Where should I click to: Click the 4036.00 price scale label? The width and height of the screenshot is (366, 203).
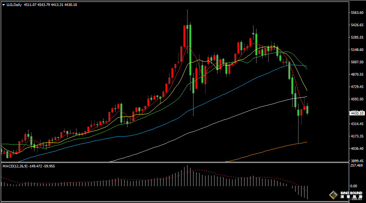[357, 149]
